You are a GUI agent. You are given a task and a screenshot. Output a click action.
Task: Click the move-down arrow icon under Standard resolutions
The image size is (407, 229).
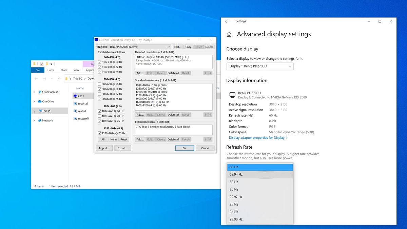click(x=210, y=114)
